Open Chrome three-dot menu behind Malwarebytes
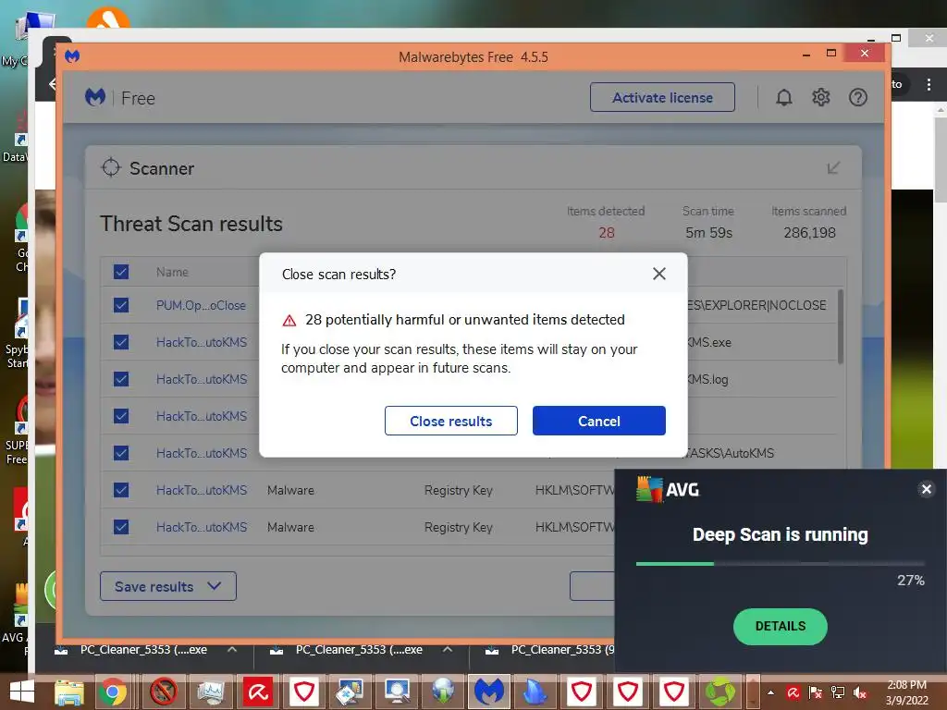The width and height of the screenshot is (947, 710). [x=929, y=84]
